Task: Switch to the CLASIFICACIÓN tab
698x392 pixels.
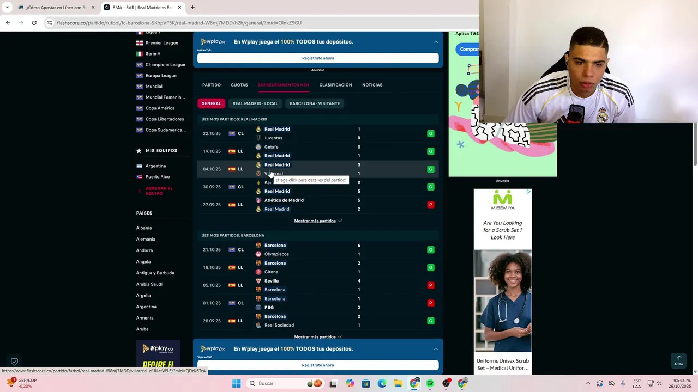Action: [x=335, y=85]
